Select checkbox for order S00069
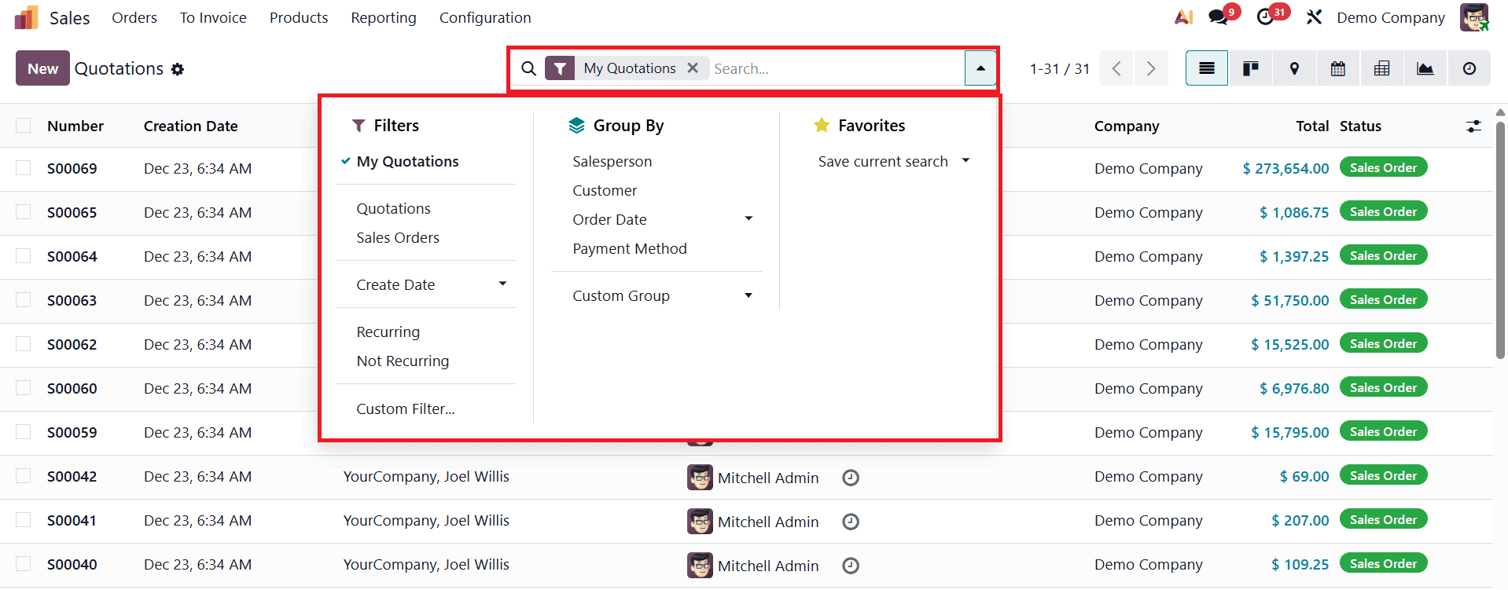 24,168
